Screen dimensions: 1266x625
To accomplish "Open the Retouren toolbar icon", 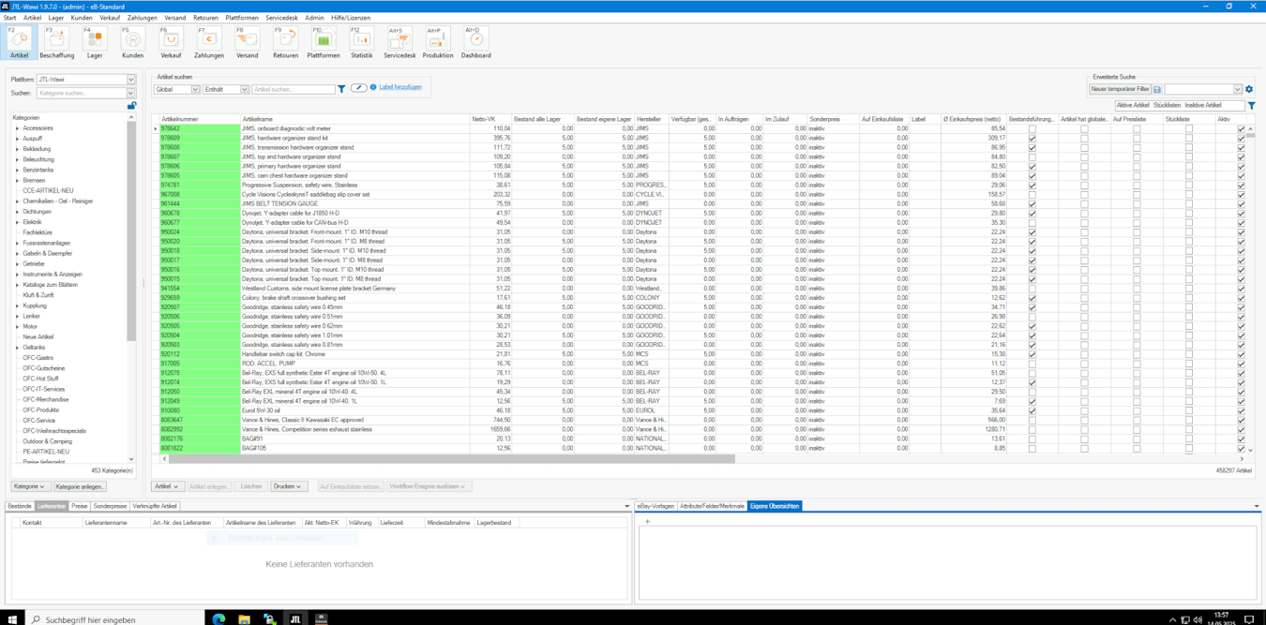I will (x=285, y=43).
